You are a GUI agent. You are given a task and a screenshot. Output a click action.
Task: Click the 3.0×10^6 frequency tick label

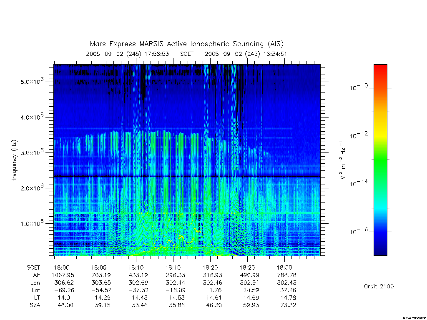pyautogui.click(x=32, y=152)
